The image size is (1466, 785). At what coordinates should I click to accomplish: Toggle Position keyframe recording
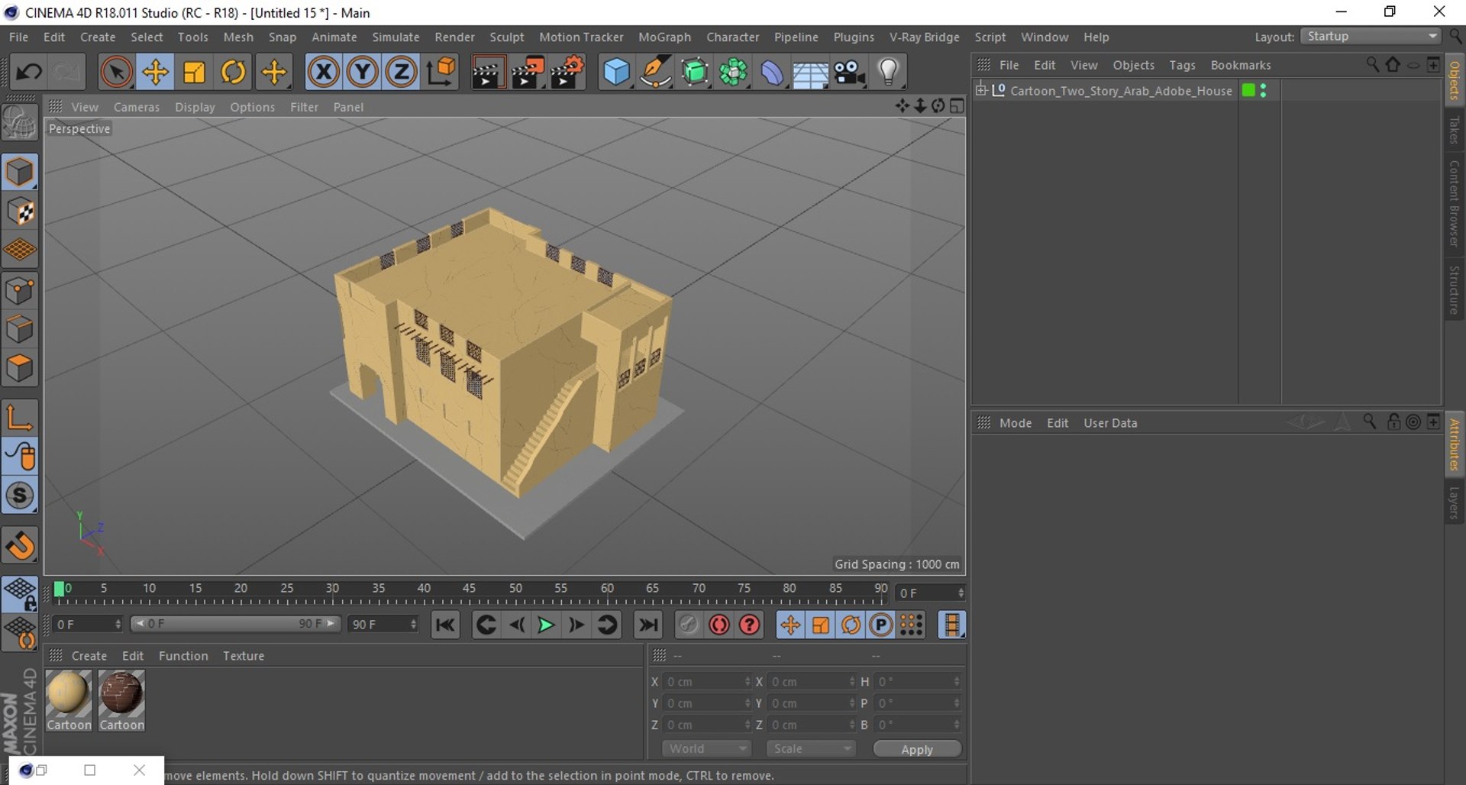tap(790, 625)
